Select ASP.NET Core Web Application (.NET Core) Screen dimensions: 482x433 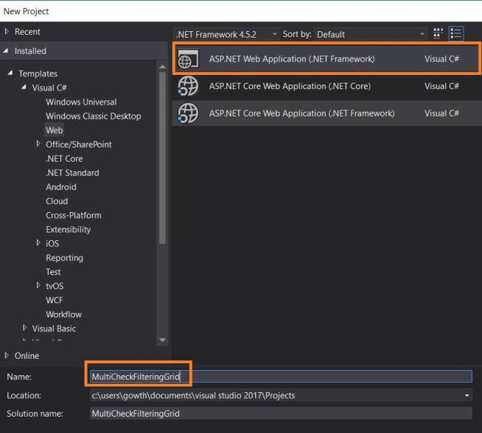point(326,86)
